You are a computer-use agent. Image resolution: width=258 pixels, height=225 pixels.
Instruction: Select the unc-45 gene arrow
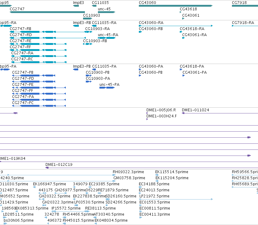point(107,12)
